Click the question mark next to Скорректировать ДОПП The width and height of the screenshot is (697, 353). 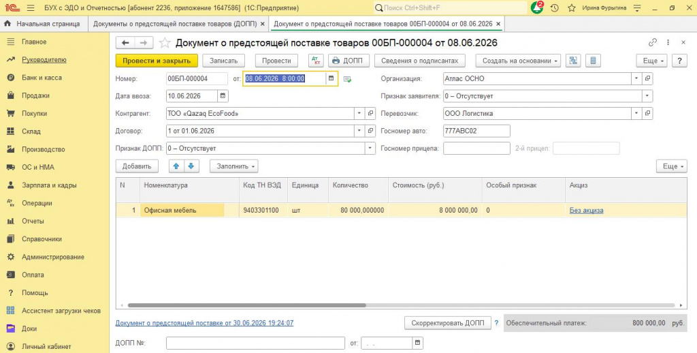tap(496, 323)
